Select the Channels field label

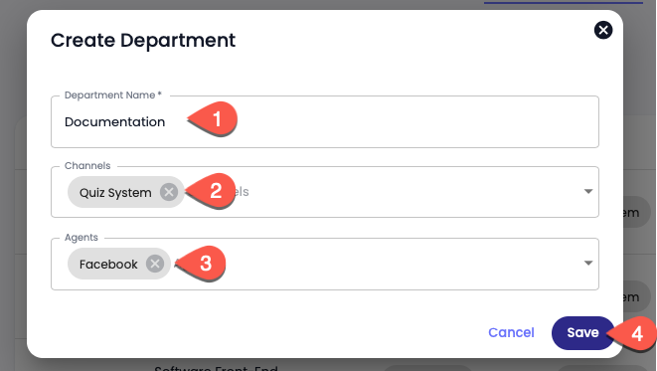(87, 165)
